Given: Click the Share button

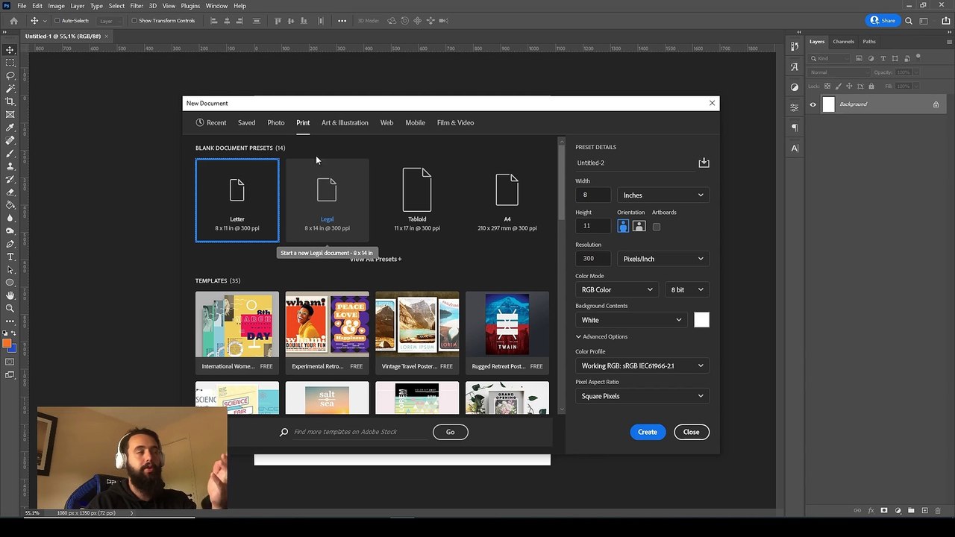Looking at the screenshot, I should click(883, 21).
